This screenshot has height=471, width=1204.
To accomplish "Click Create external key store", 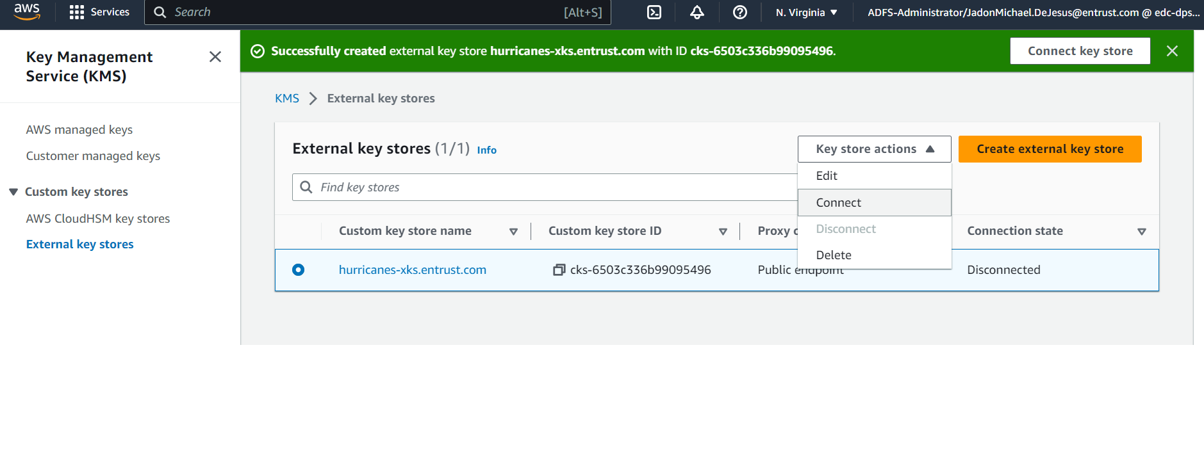I will click(x=1050, y=149).
